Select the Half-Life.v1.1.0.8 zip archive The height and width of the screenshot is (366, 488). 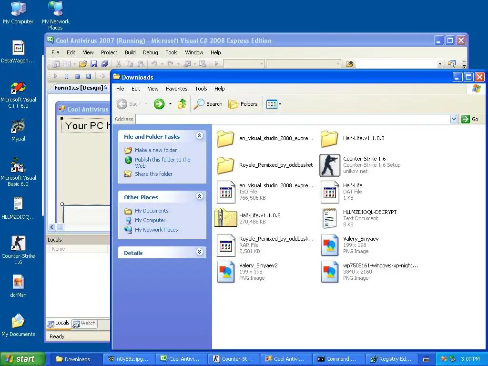point(248,218)
